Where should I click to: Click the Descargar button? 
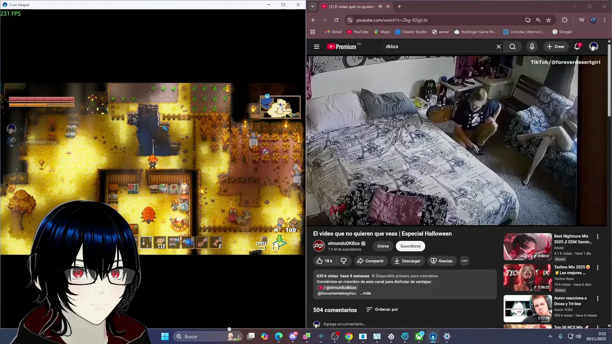(x=407, y=261)
